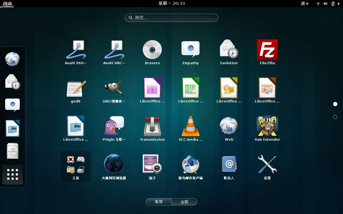
Task: Open 设置 settings app
Action: click(x=267, y=167)
